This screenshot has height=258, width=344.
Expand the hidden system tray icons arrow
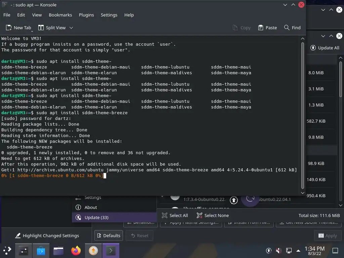(298, 251)
